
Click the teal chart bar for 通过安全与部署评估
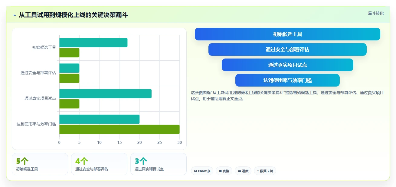tap(69, 68)
